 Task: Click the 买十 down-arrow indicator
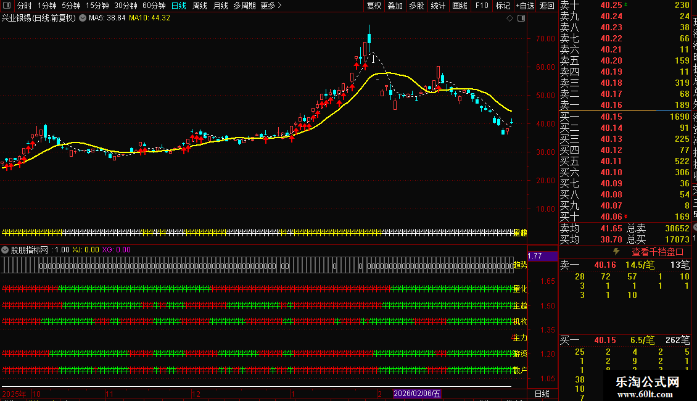point(626,217)
